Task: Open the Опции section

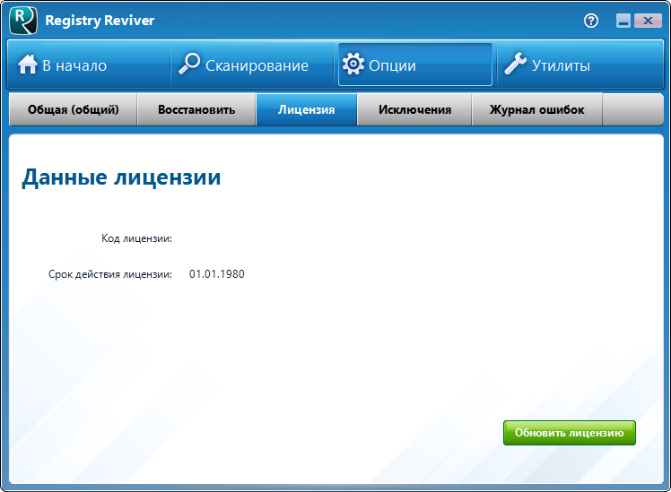Action: tap(414, 65)
